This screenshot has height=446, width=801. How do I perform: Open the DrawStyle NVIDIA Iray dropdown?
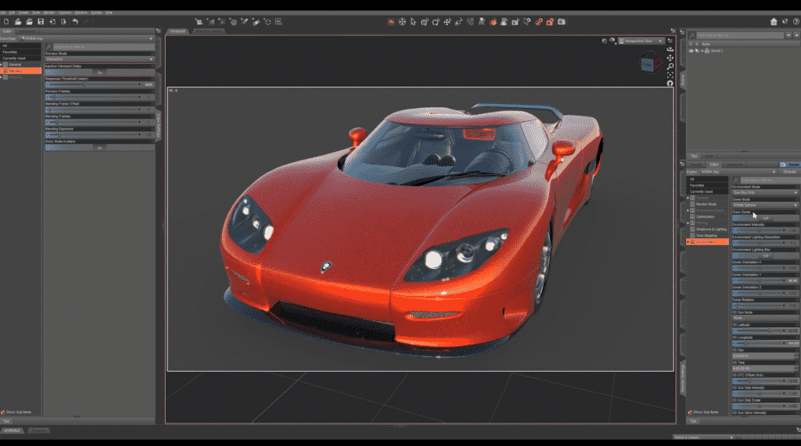[x=87, y=38]
